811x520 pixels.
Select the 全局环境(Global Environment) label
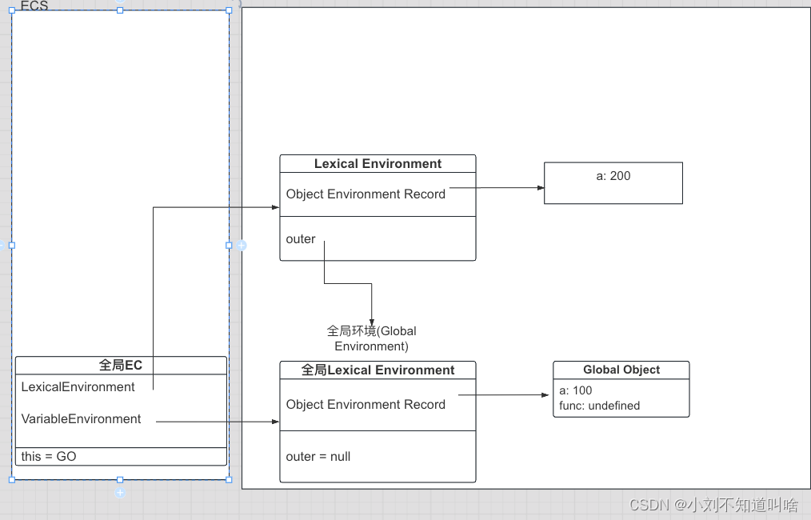[371, 338]
